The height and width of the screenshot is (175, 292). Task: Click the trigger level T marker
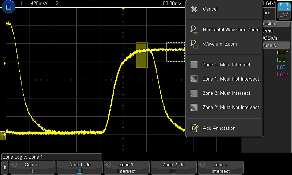tap(4, 61)
